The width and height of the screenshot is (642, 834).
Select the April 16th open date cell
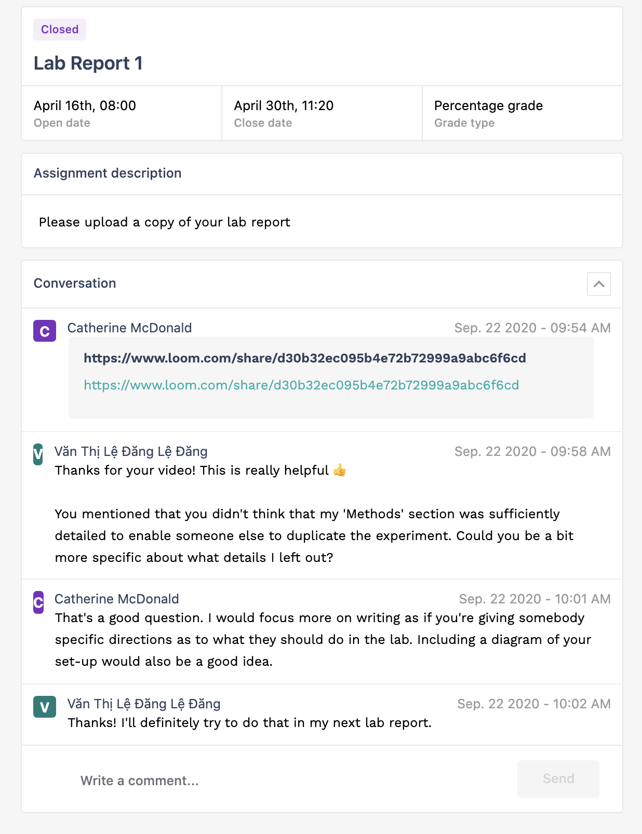[122, 113]
